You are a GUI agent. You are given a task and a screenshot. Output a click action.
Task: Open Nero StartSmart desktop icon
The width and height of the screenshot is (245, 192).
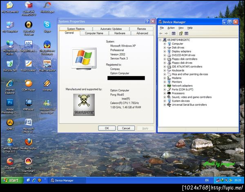point(29,165)
